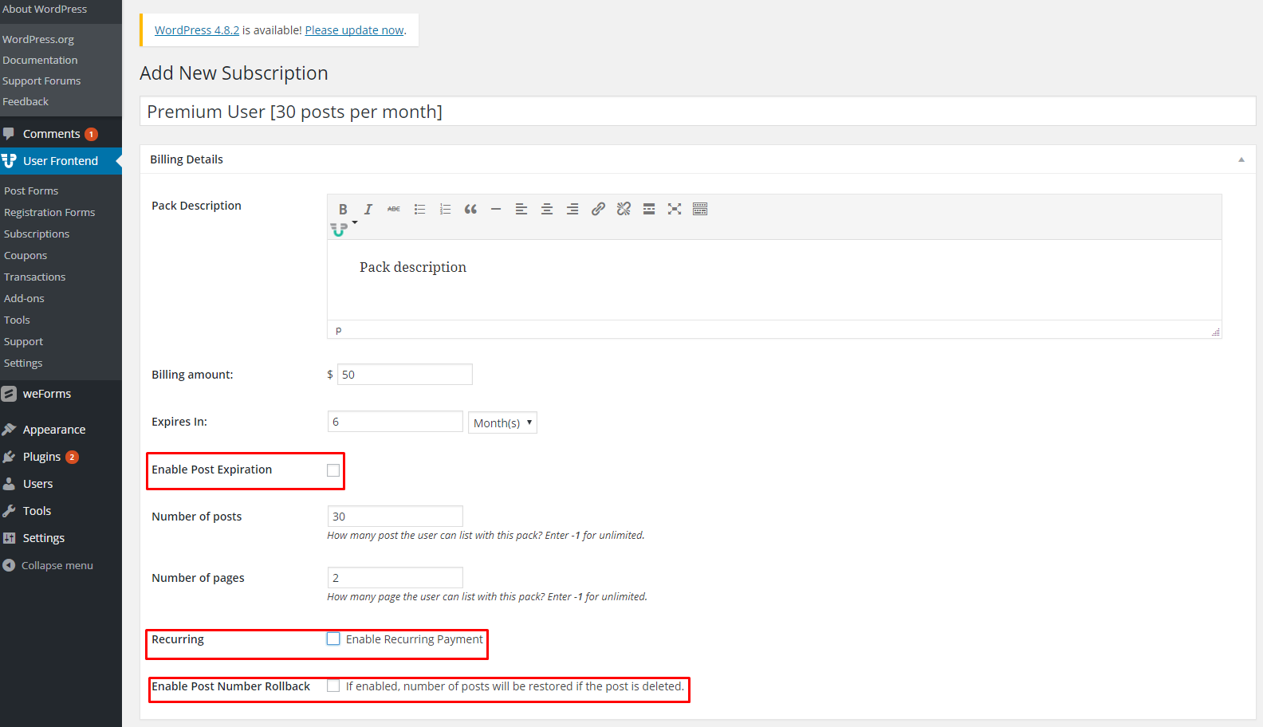Open the User Frontend shortcode dropdown in editor
The height and width of the screenshot is (727, 1263).
click(x=344, y=229)
